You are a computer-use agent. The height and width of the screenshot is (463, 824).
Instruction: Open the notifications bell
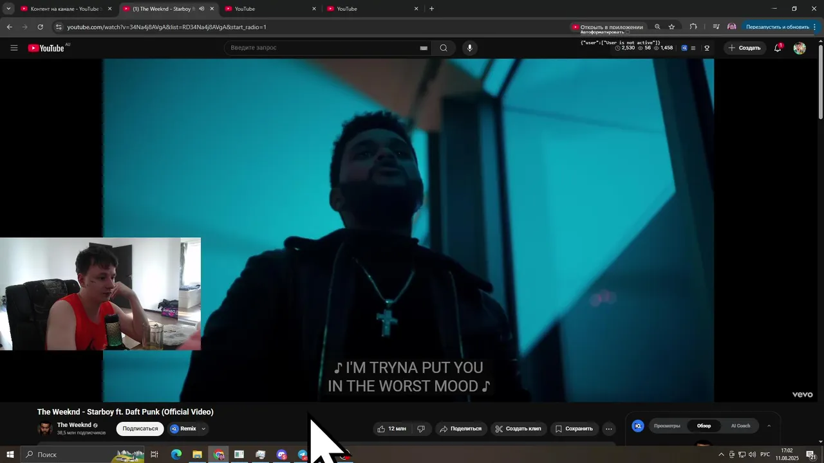click(x=778, y=48)
